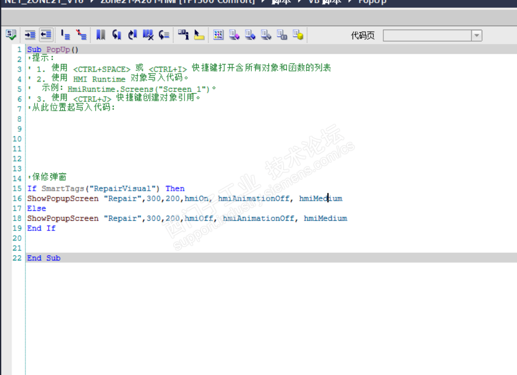Click the 'End Sub' line
517x375 pixels.
[x=44, y=258]
